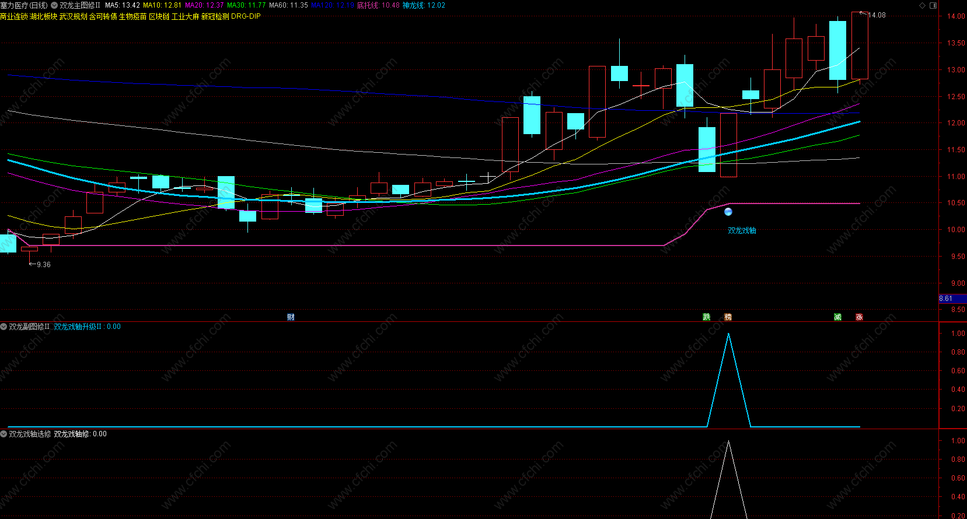967x519 pixels.
Task: Click the MA120: 12.19 legend value
Action: (333, 5)
